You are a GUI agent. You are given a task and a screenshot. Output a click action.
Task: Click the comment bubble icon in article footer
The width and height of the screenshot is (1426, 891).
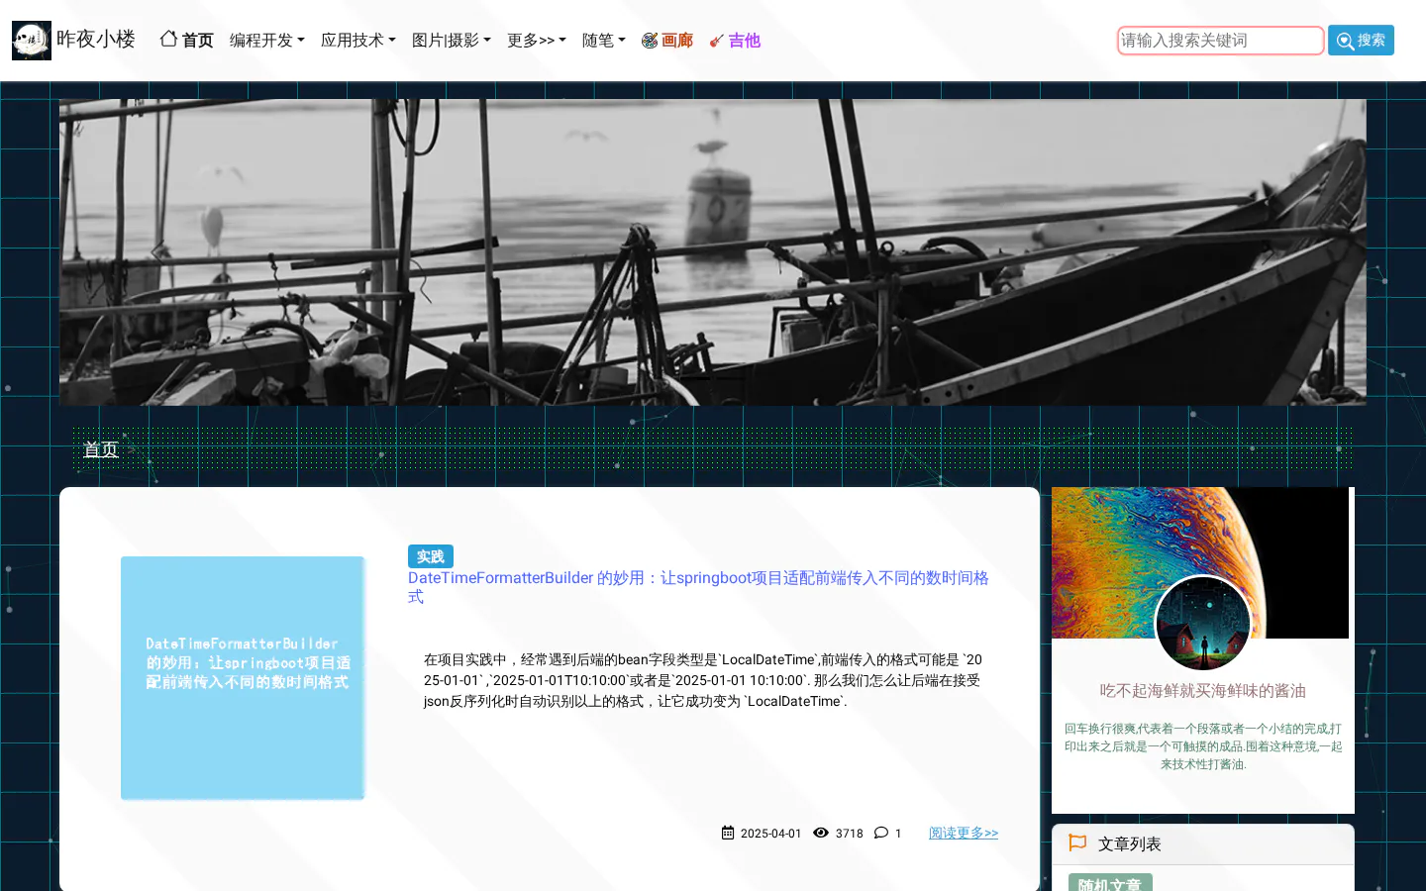pyautogui.click(x=881, y=833)
